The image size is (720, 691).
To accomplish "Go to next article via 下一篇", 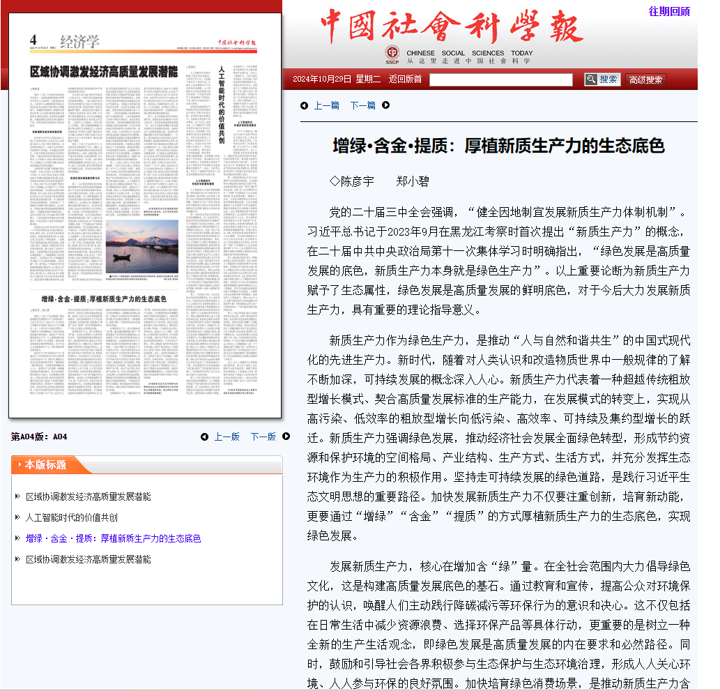I will 362,106.
